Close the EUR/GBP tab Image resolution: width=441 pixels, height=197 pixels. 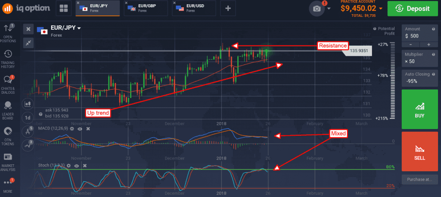coord(127,3)
